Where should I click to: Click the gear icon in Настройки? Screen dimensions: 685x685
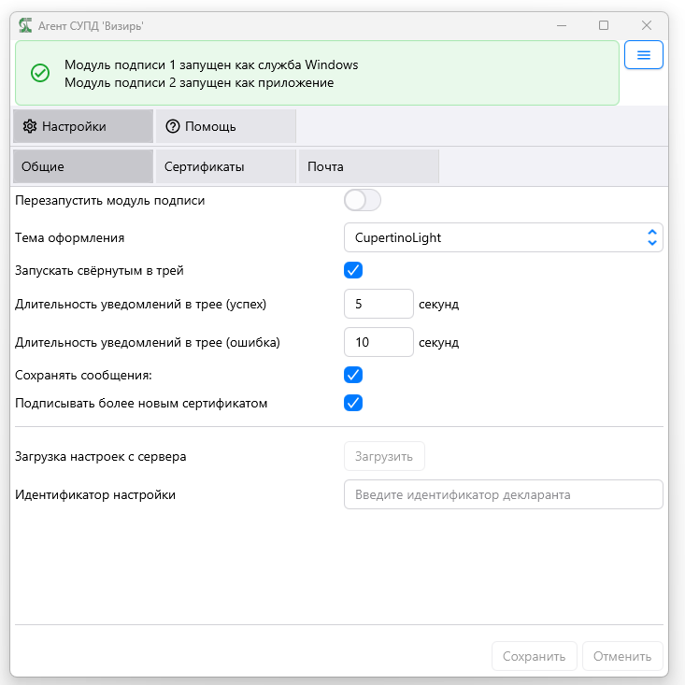click(x=30, y=126)
